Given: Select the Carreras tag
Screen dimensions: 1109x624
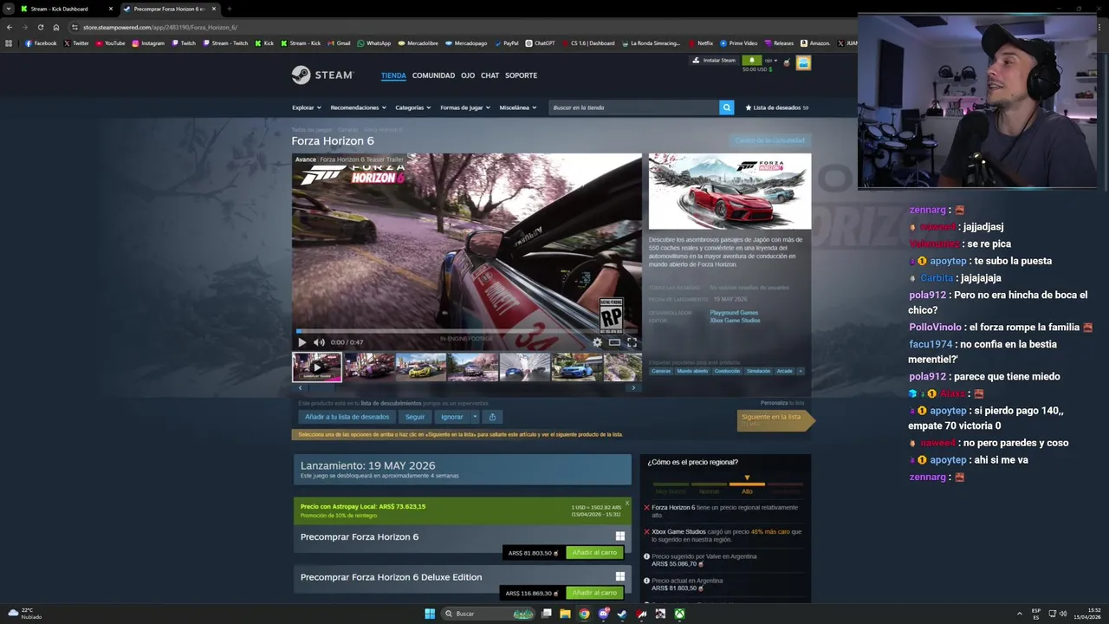Looking at the screenshot, I should tap(661, 371).
